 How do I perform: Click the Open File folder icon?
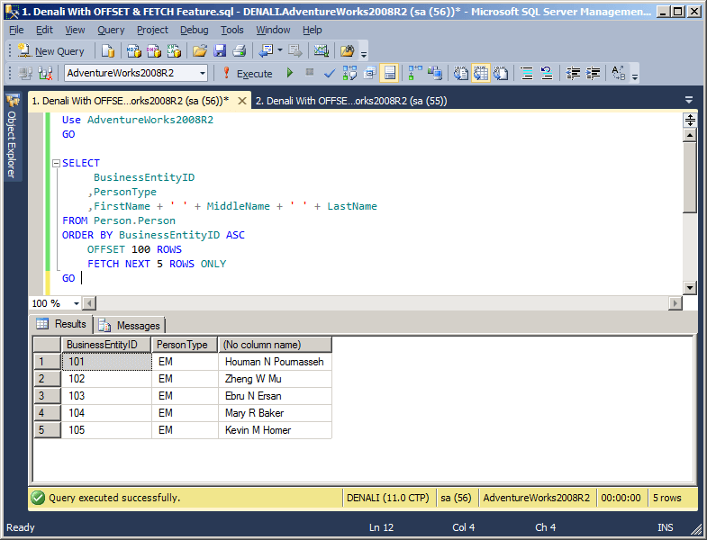pyautogui.click(x=200, y=51)
